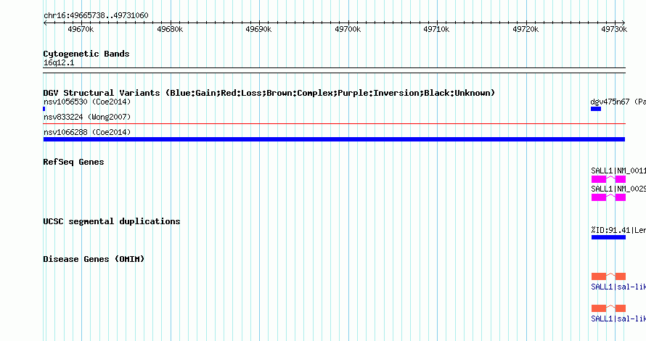This screenshot has height=341, width=646.
Task: Click the 49730k ruler position
Action: pyautogui.click(x=614, y=29)
